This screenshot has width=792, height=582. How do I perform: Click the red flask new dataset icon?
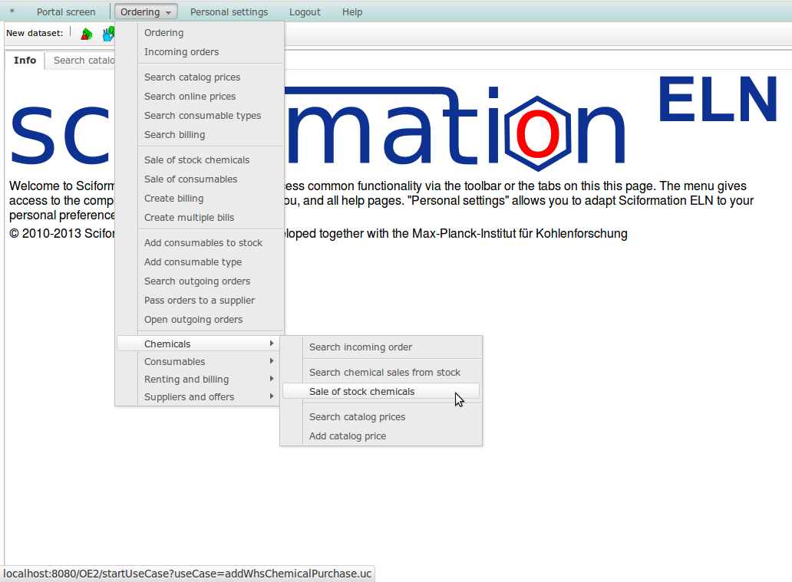(87, 34)
